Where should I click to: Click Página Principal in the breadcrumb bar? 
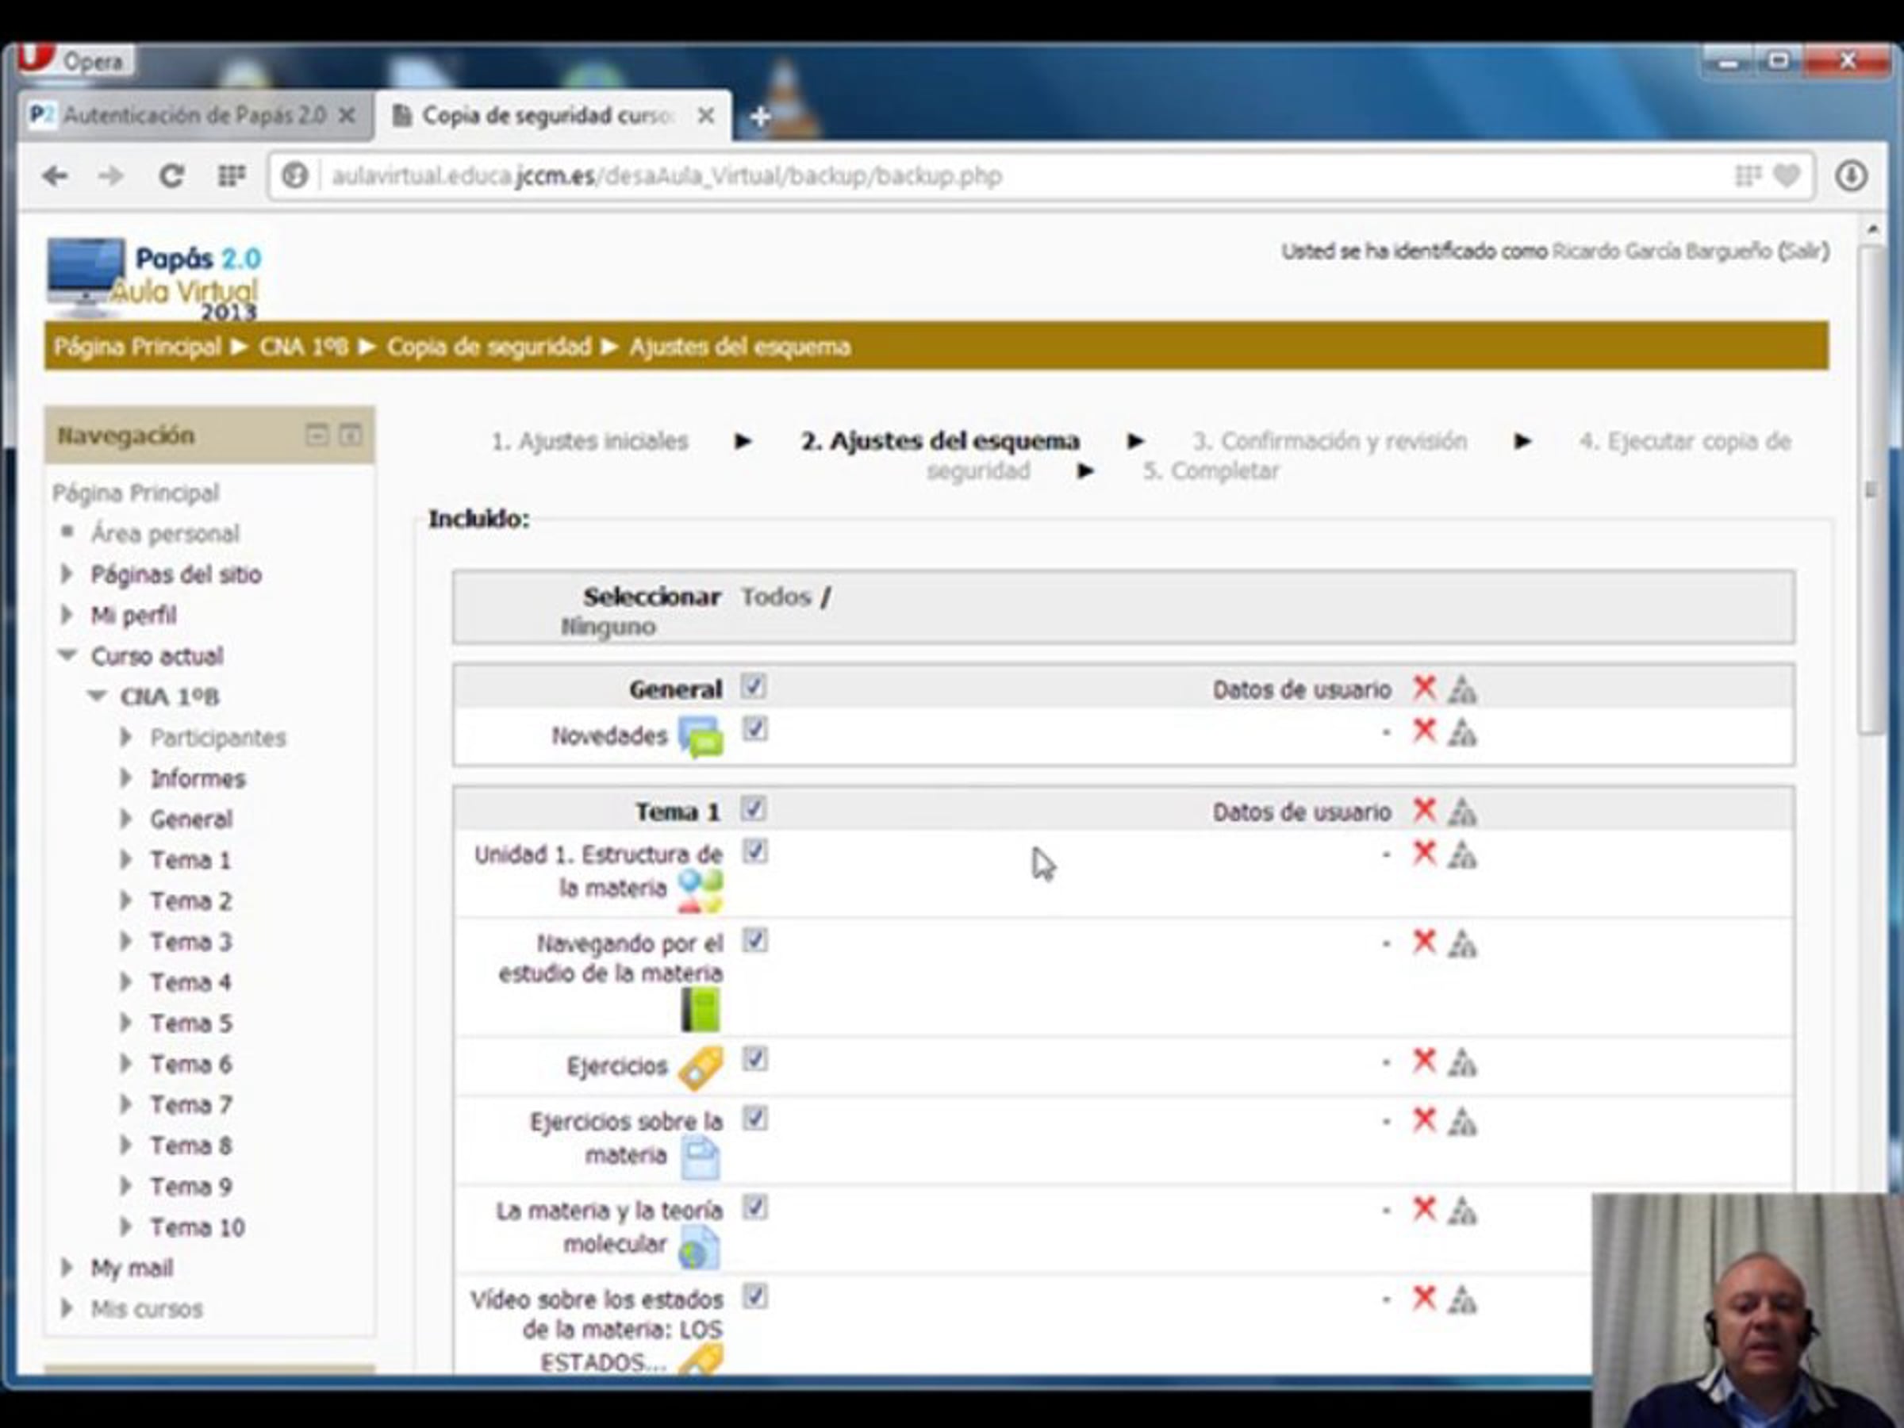(x=138, y=347)
